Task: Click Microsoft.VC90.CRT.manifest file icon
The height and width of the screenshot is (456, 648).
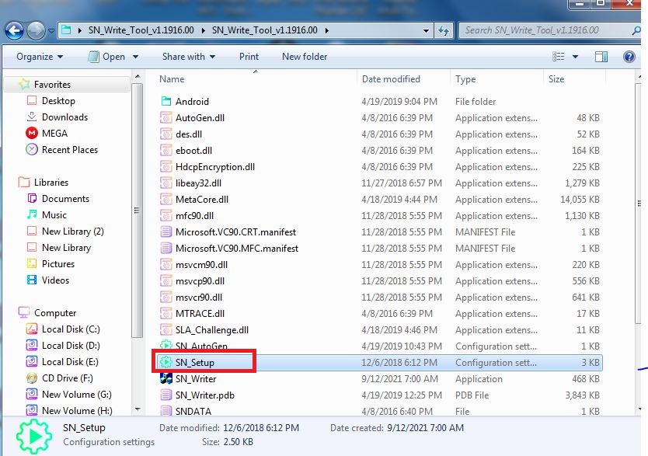Action: 165,231
